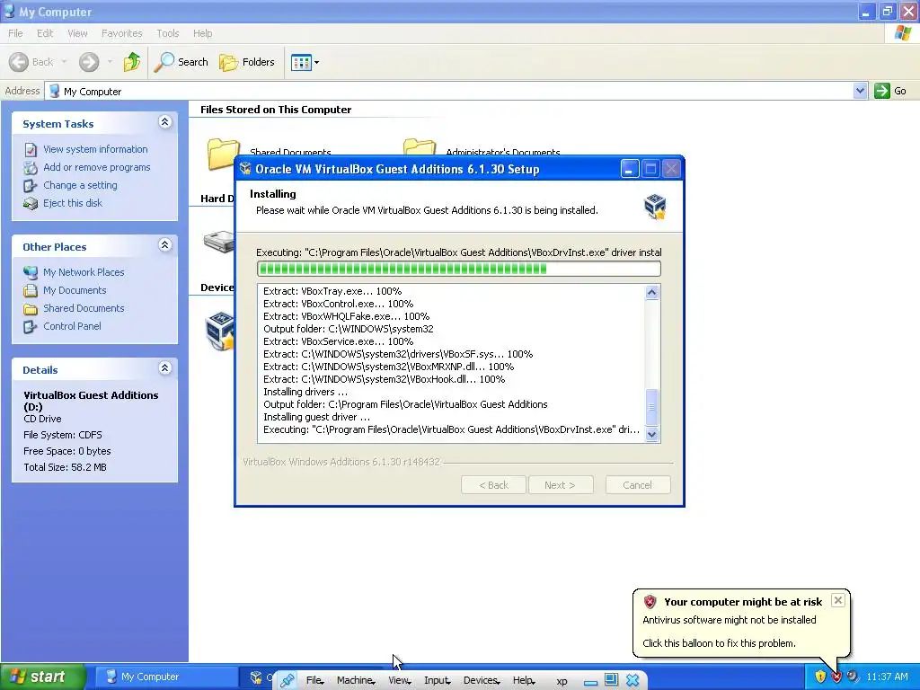Click the 'Extract: VBoxTray.exe... 100%' log line
920x690 pixels.
click(332, 291)
